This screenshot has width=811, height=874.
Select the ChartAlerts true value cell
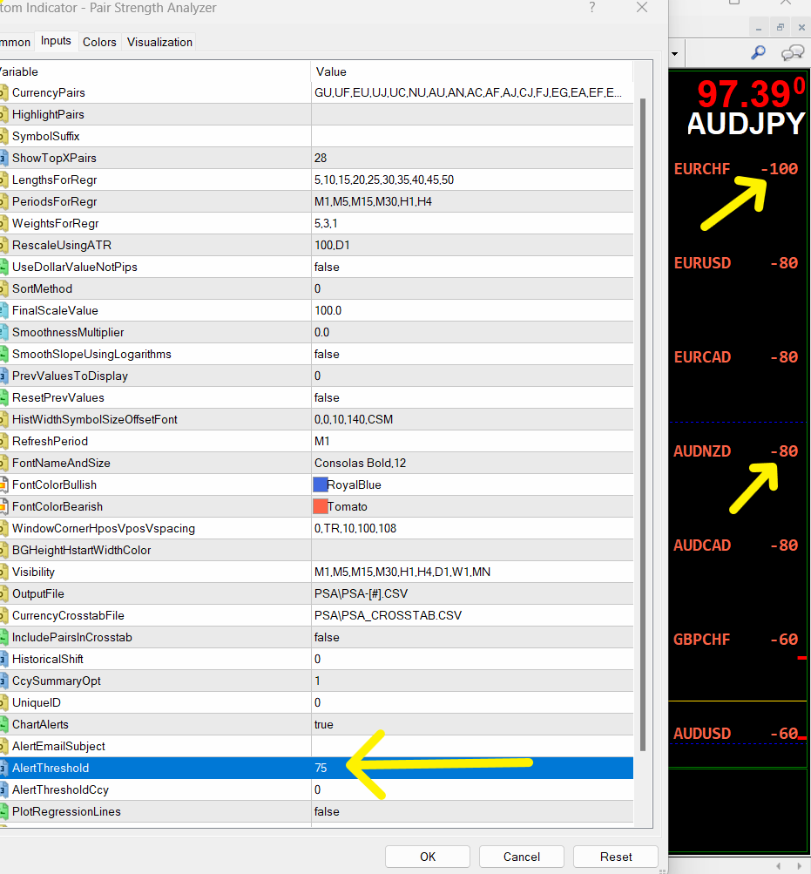pos(472,725)
